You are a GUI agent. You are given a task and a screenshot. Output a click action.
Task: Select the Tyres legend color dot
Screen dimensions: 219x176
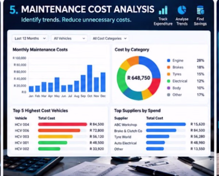click(169, 74)
